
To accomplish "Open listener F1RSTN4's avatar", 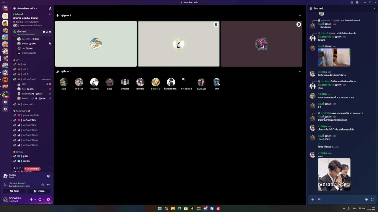I will 79,82.
